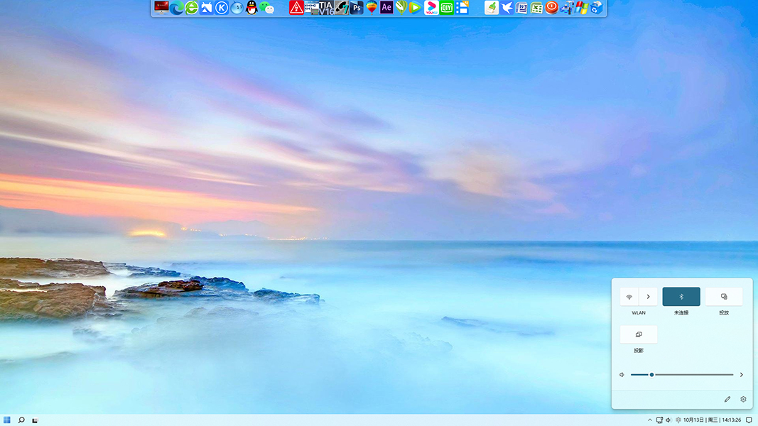Expand audio output options beside volume slider
758x426 pixels.
click(x=742, y=375)
